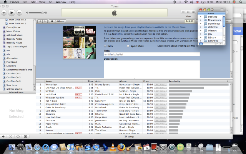Viewport: 246px width, 154px height.
Task: Launch Safari compass icon in Dock
Action: click(38, 147)
